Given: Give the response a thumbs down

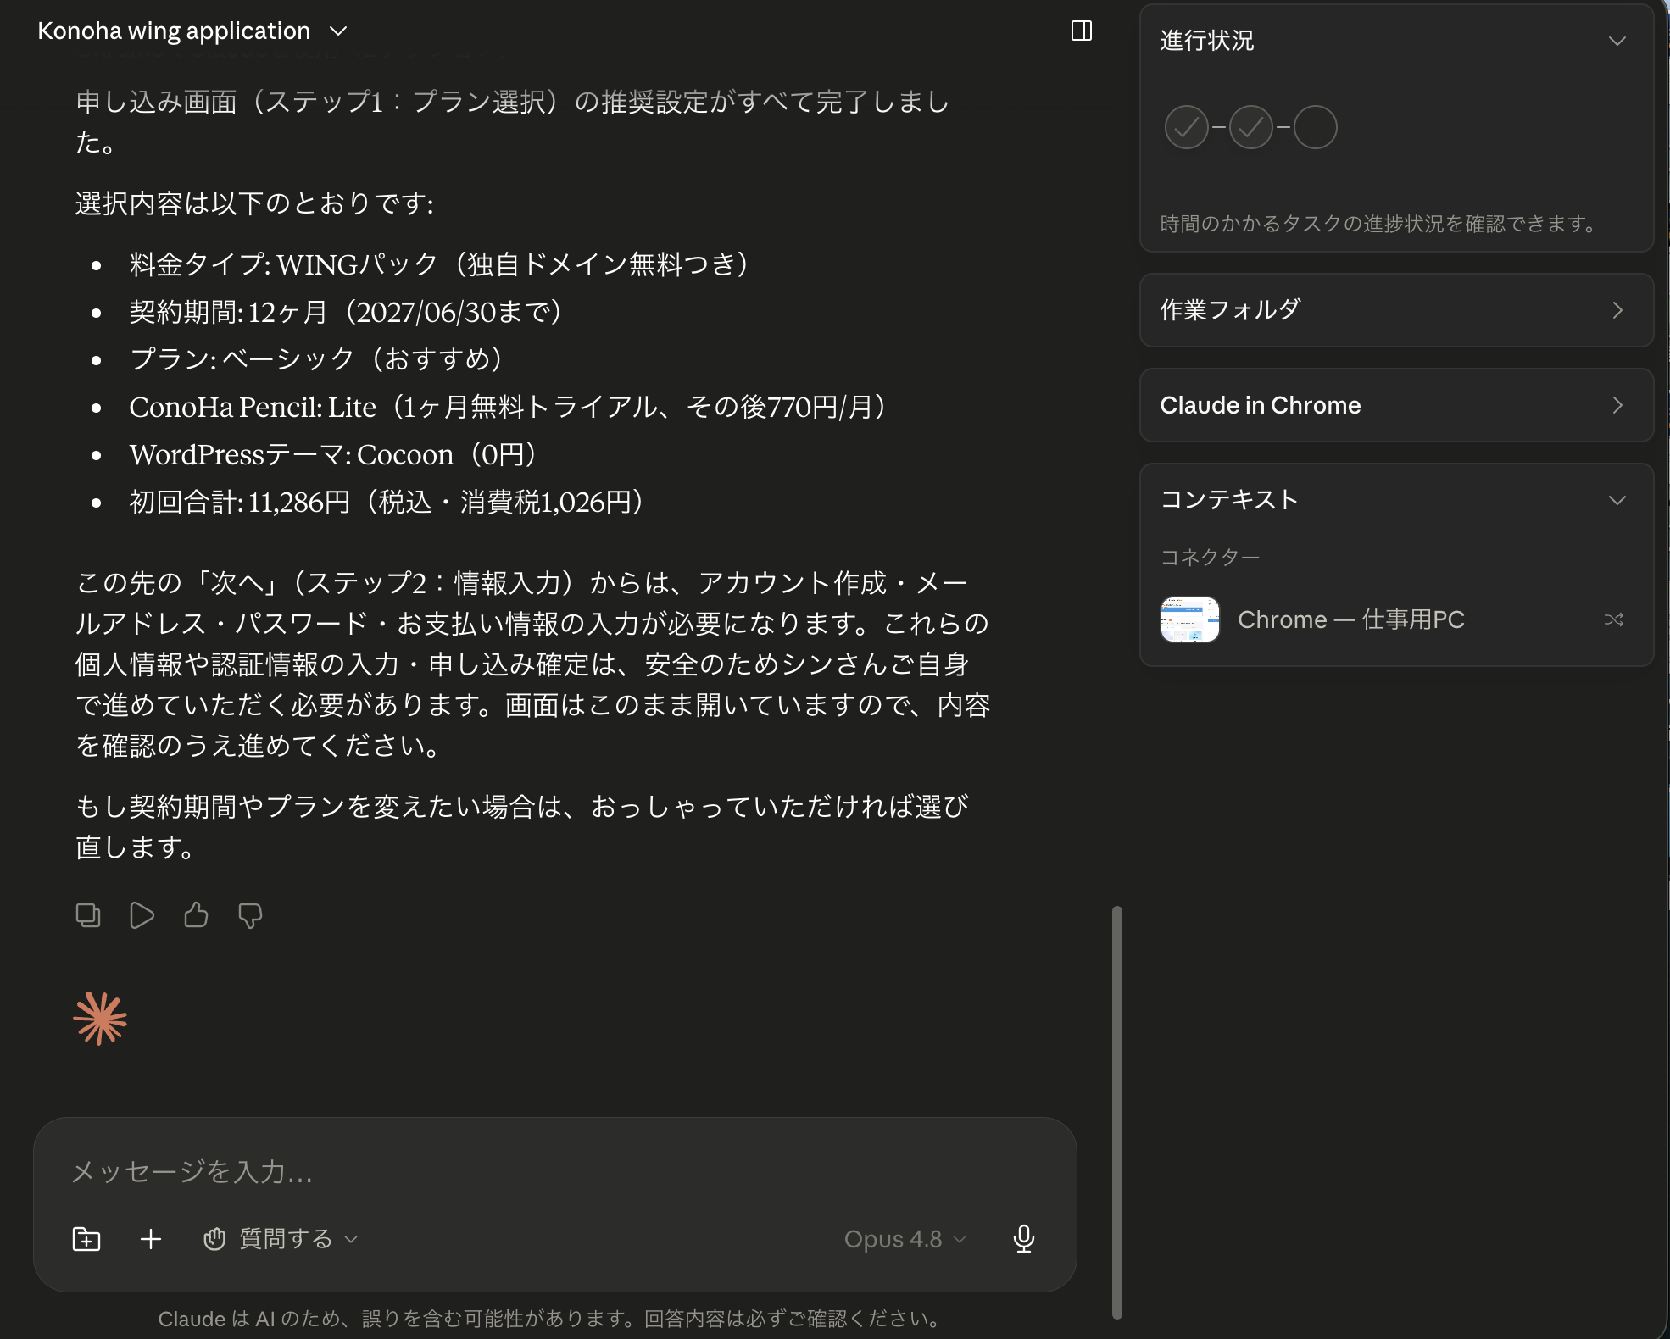Looking at the screenshot, I should [x=250, y=915].
